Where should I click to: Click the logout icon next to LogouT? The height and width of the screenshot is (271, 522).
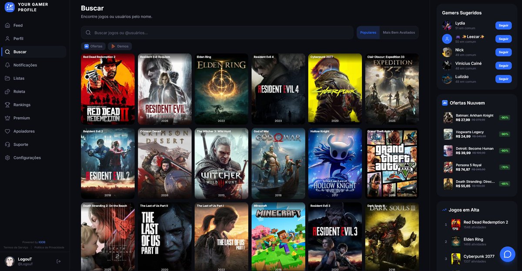59,261
